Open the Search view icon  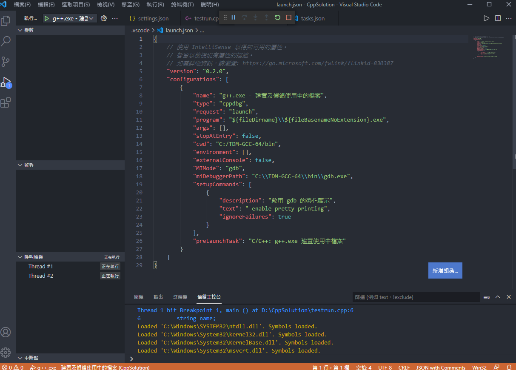click(6, 41)
